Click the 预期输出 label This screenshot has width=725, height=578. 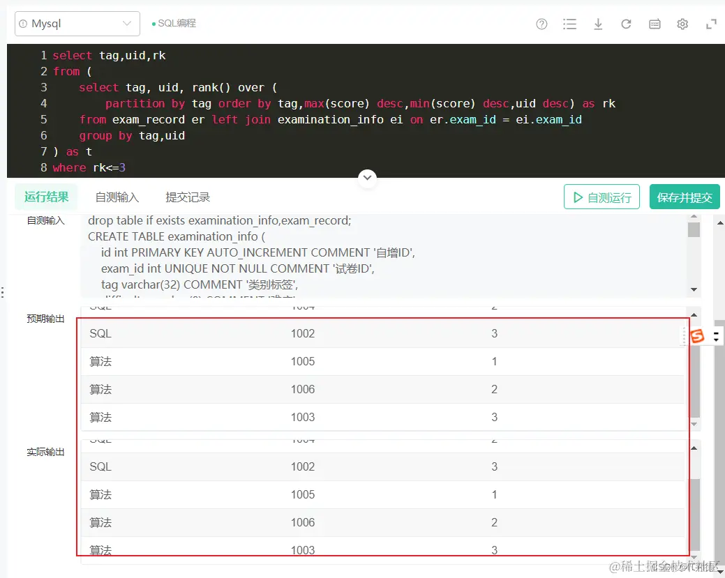click(45, 319)
